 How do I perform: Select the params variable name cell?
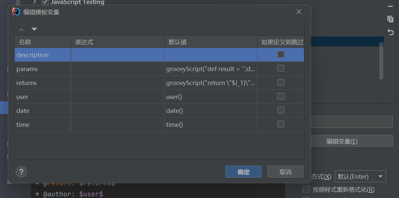pos(43,69)
